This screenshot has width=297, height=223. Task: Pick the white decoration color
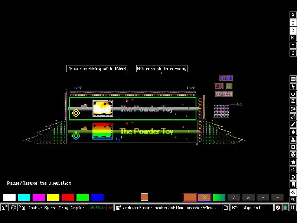coord(9,197)
